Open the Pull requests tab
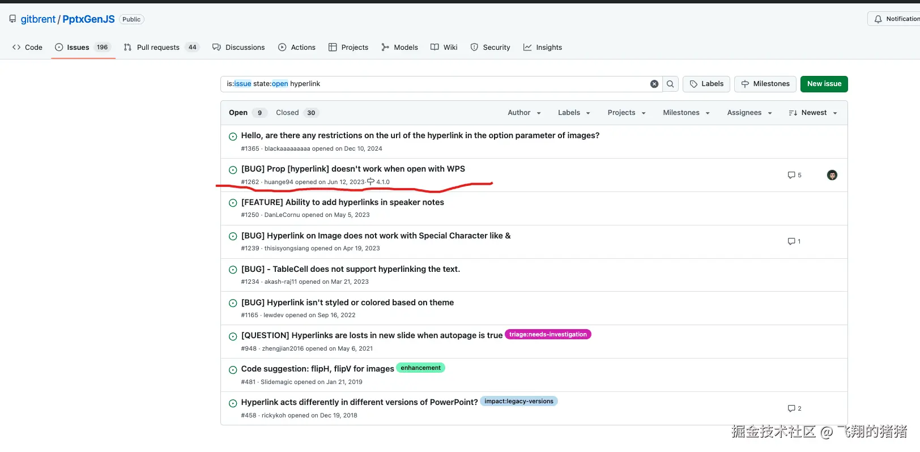920x452 pixels. pyautogui.click(x=161, y=48)
